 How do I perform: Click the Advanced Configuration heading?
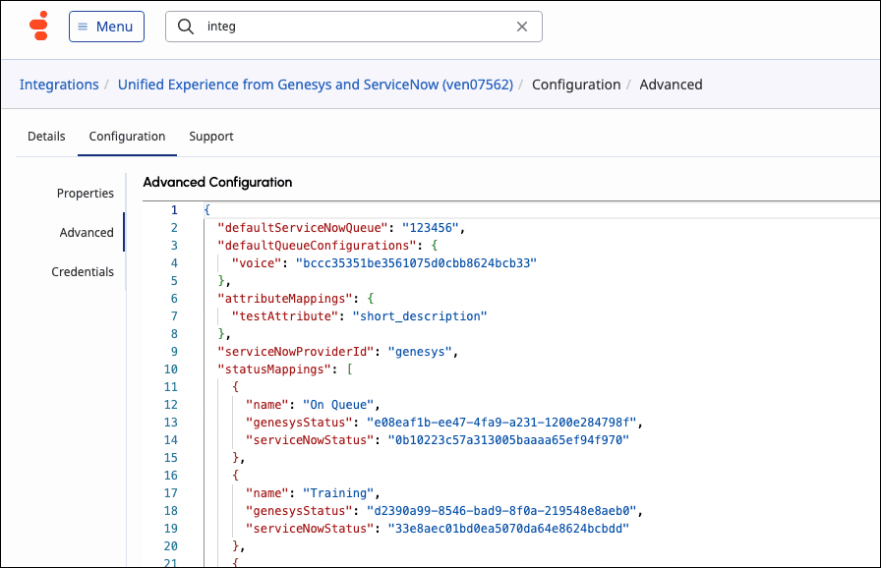click(217, 183)
